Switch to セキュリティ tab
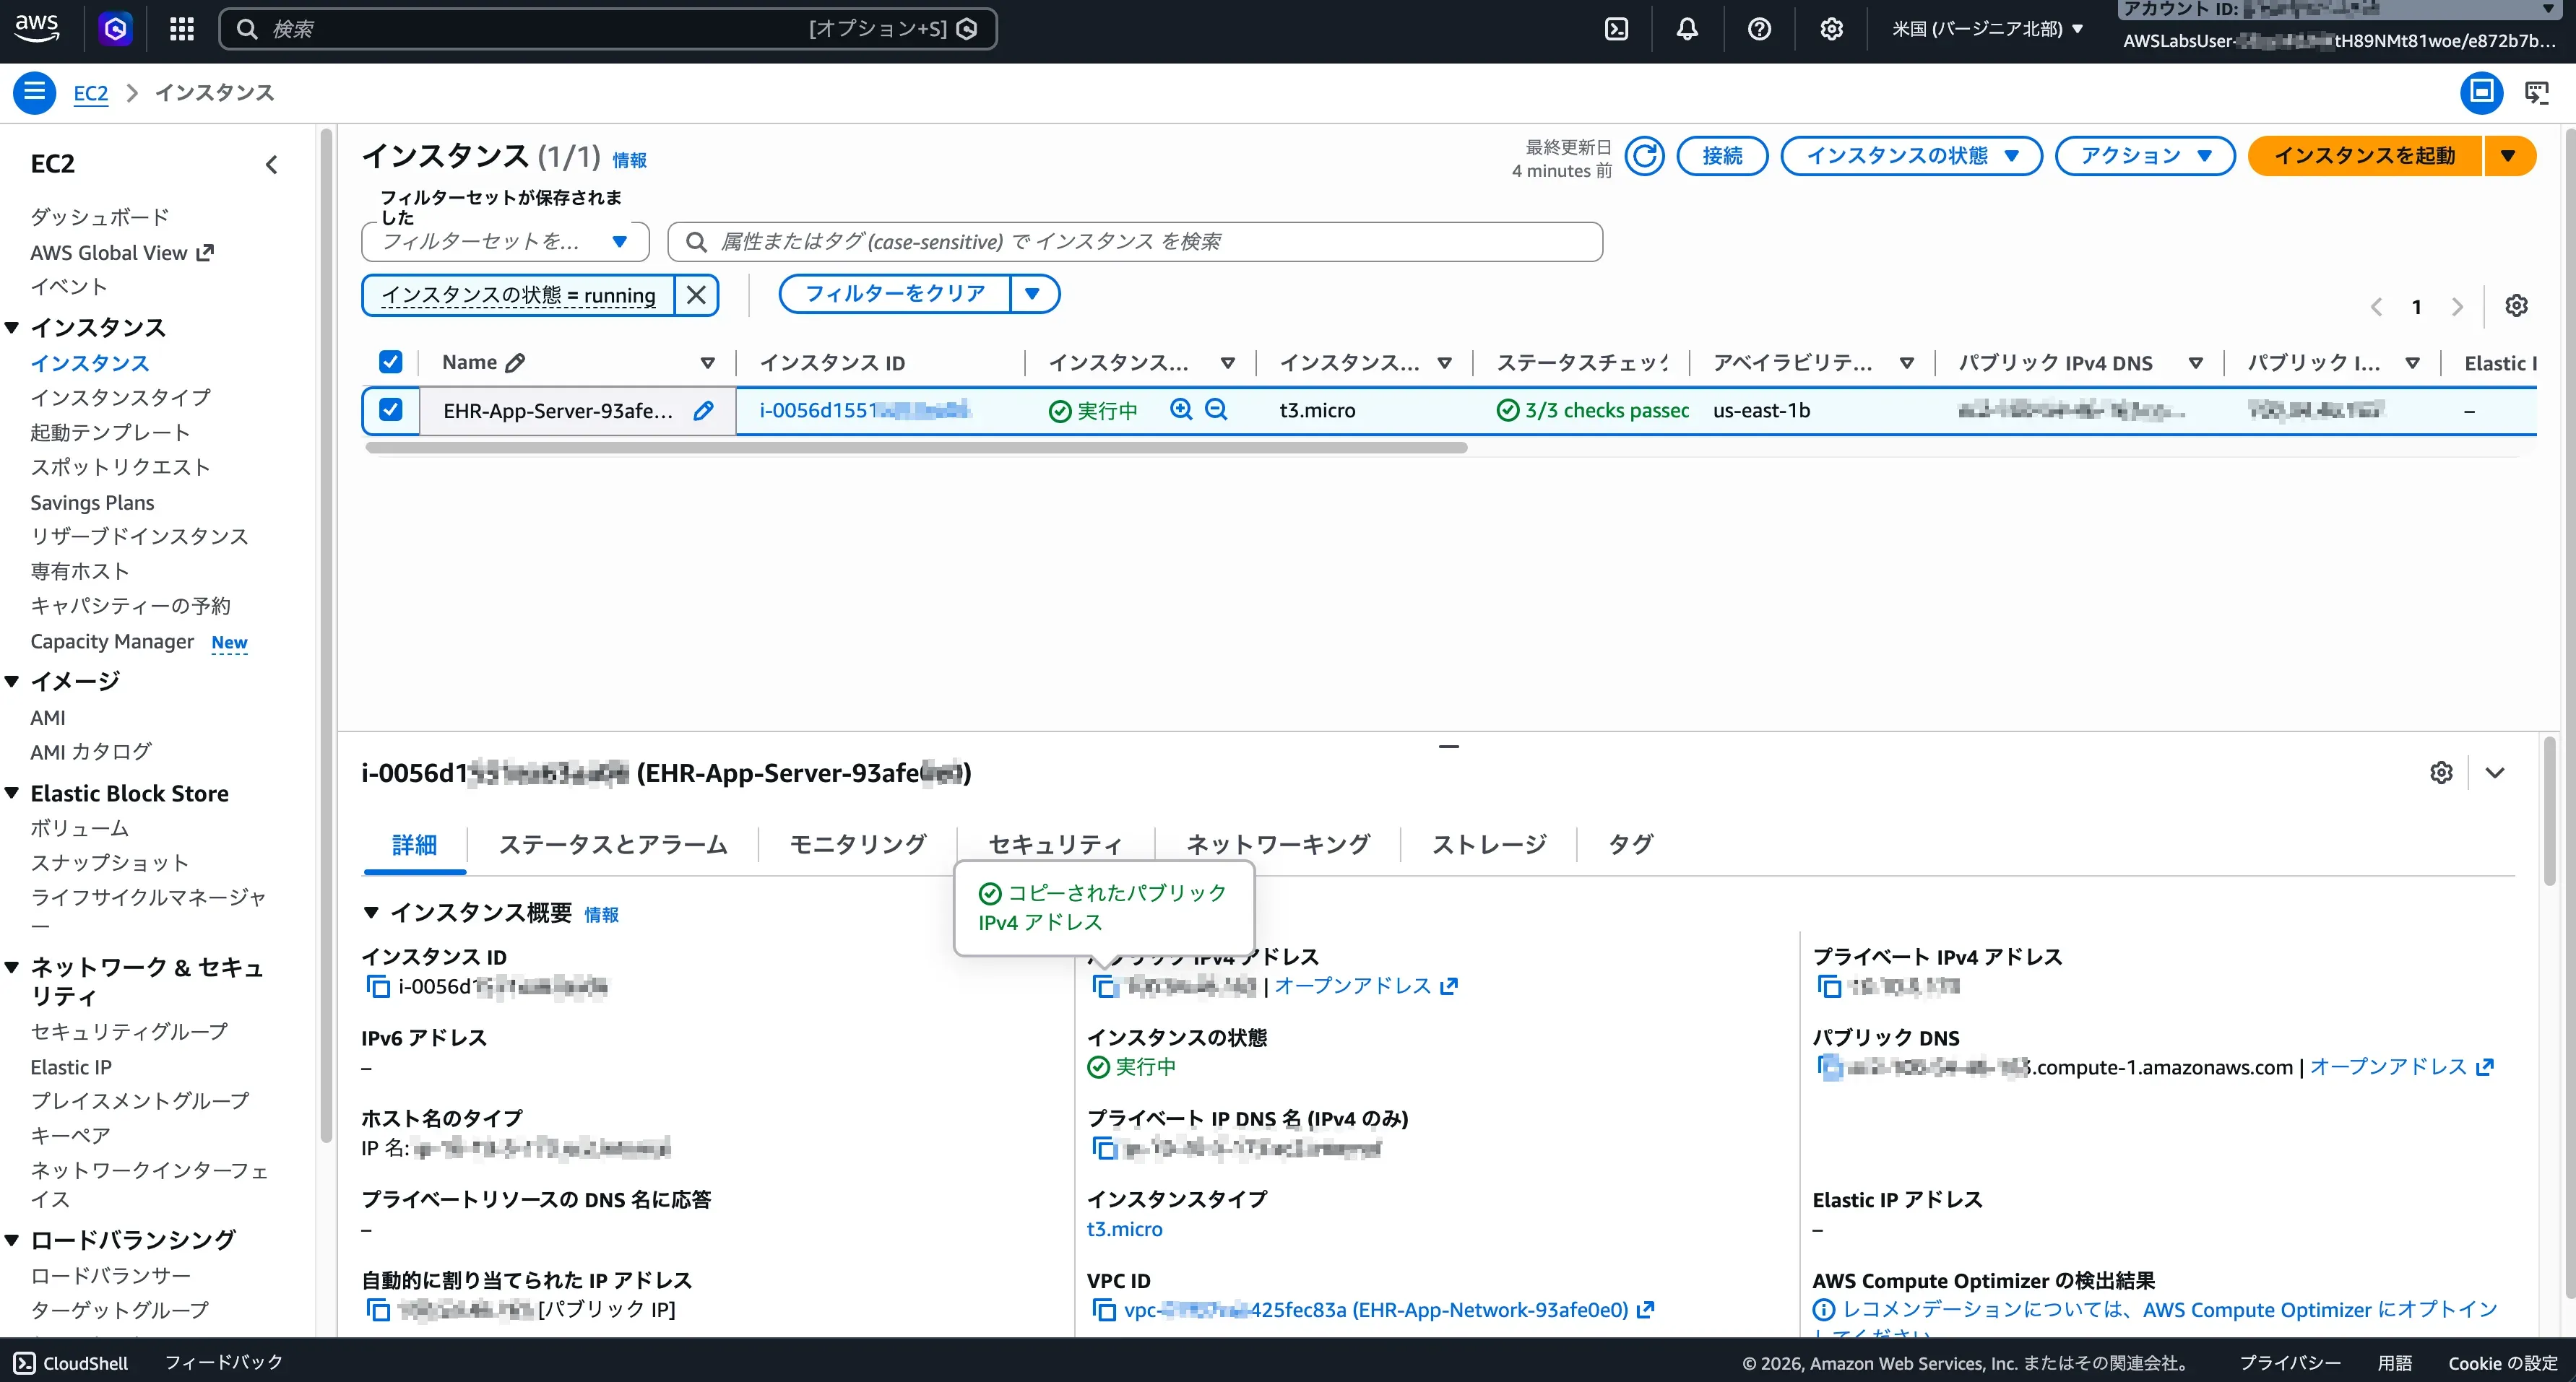This screenshot has width=2576, height=1382. 1056,844
